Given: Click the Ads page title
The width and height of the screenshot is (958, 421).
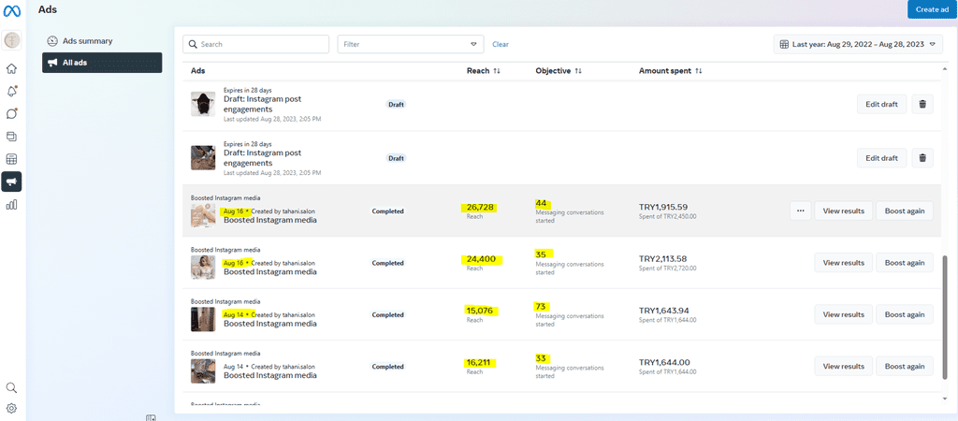Looking at the screenshot, I should [47, 9].
